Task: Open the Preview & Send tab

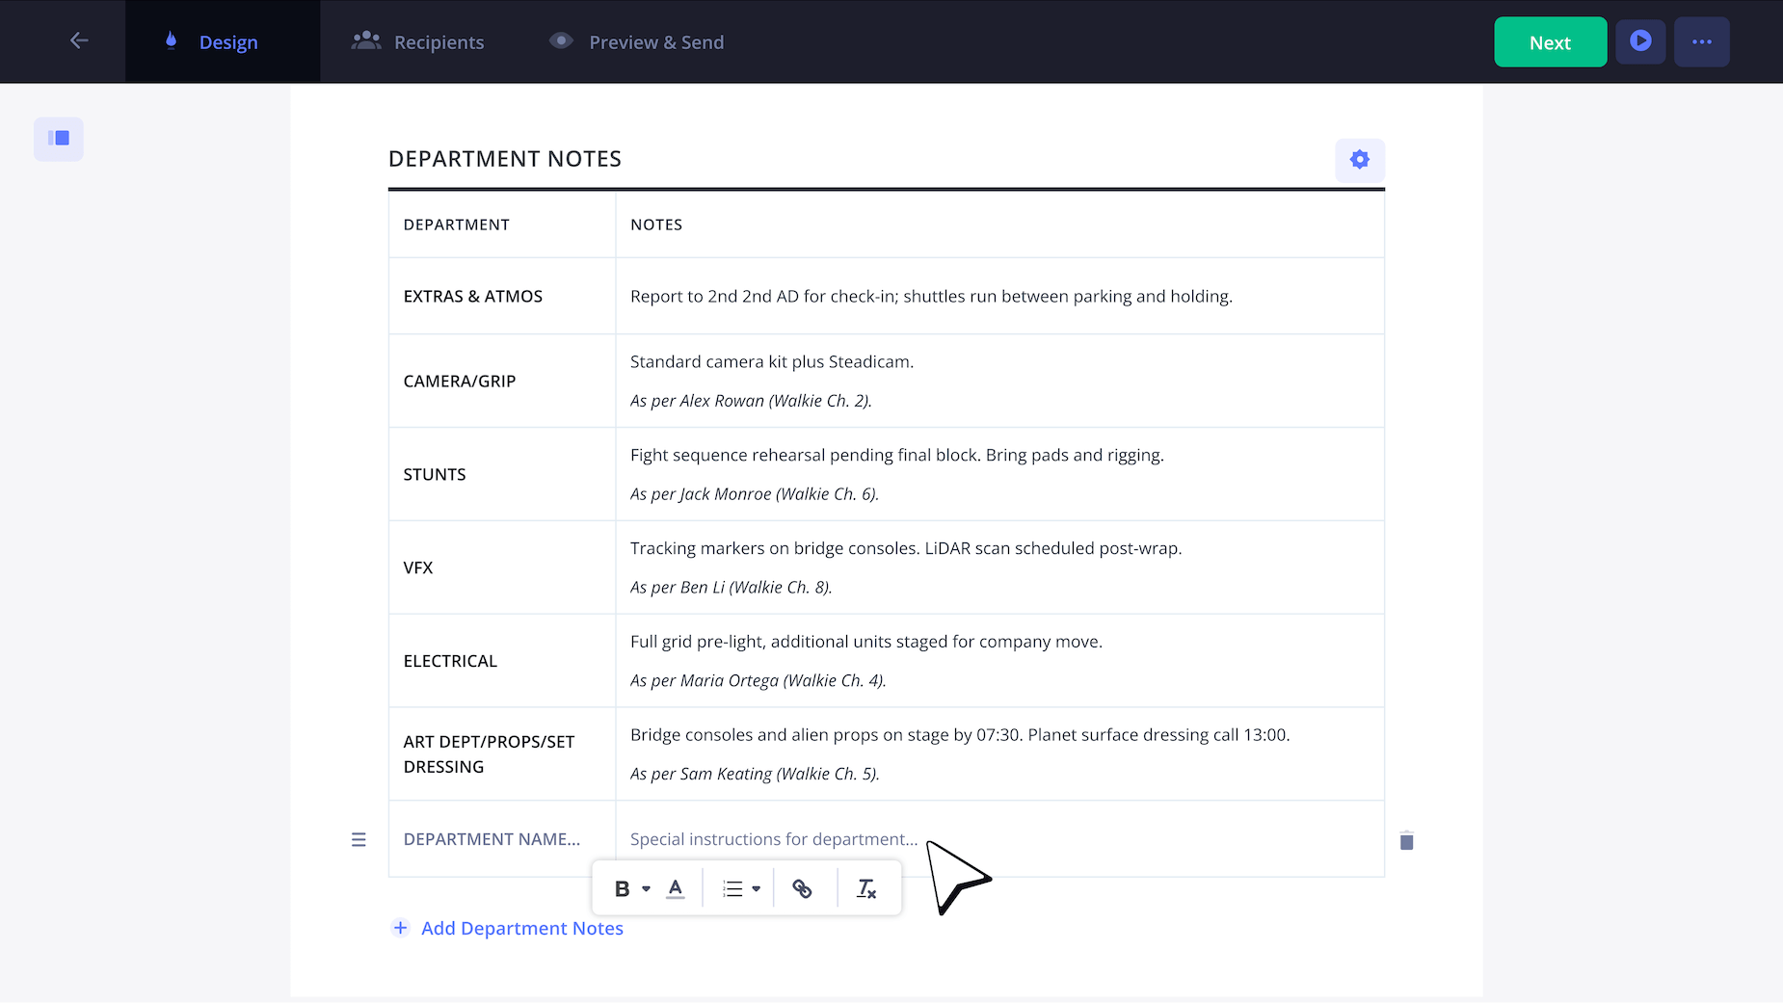Action: tap(636, 42)
